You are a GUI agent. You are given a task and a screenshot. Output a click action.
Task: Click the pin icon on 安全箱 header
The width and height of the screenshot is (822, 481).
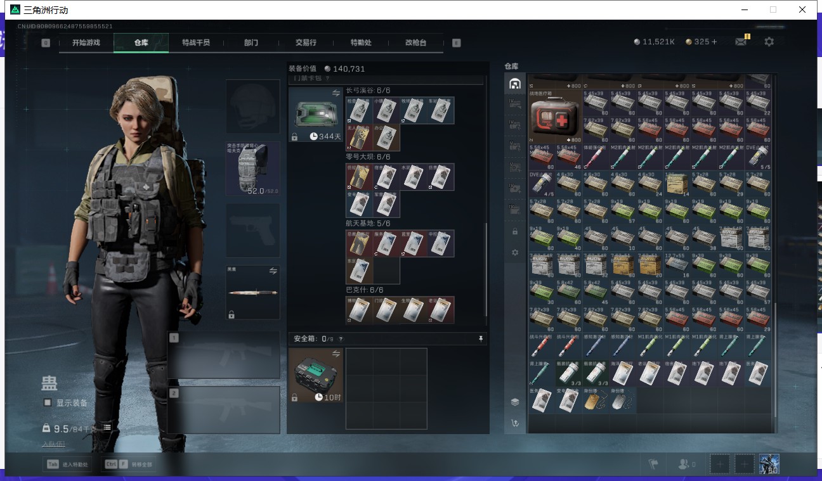click(x=481, y=339)
